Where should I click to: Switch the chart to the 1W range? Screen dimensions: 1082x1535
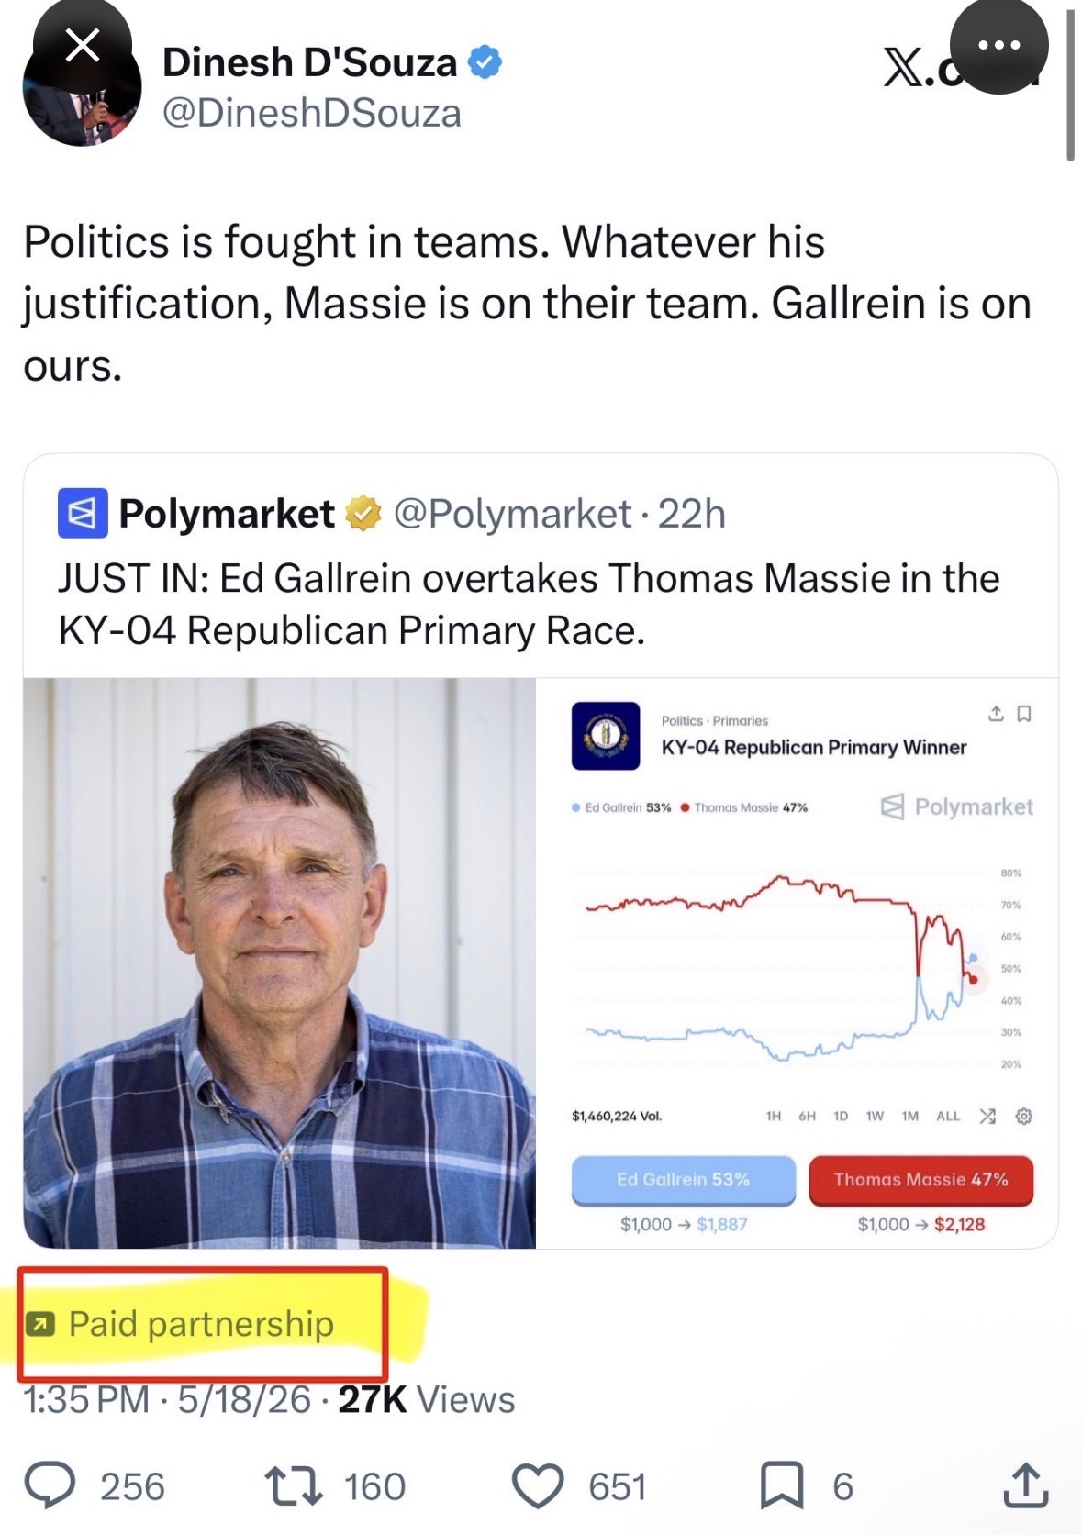point(875,1117)
